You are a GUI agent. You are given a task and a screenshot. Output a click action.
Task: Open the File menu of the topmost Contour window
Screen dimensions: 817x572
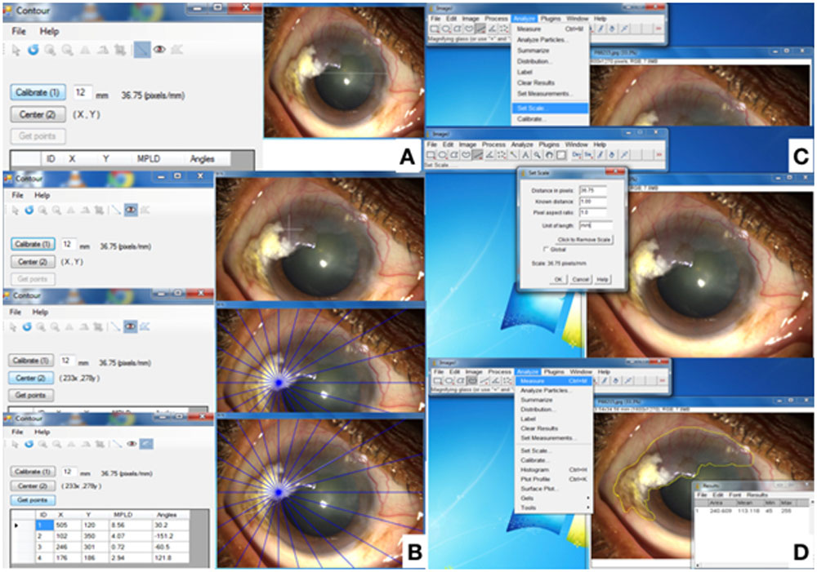[19, 31]
